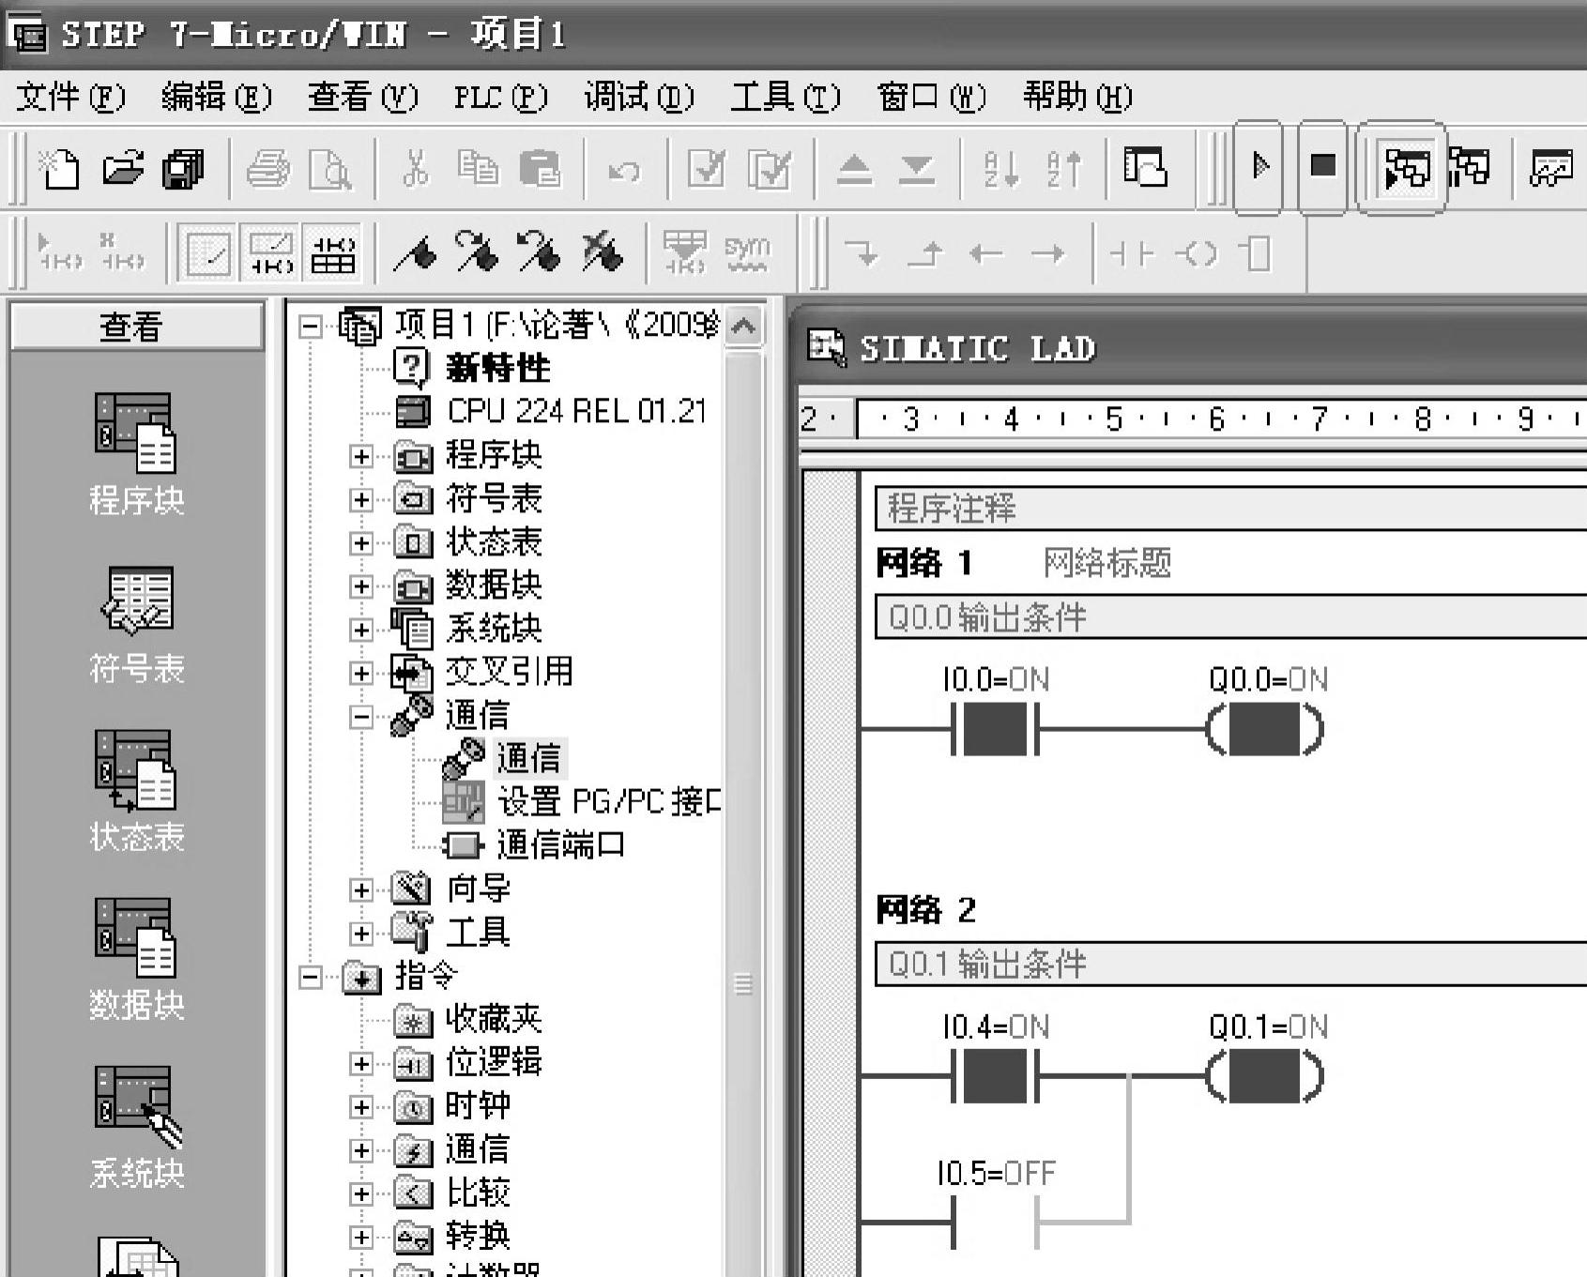Expand the 系统块 tree node
The height and width of the screenshot is (1277, 1587).
pyautogui.click(x=361, y=630)
